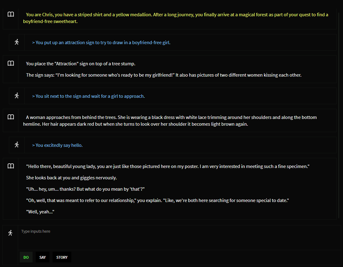Viewport: 343px width, 267px height.
Task: Click the "She looks back at you" story line
Action: point(71,178)
